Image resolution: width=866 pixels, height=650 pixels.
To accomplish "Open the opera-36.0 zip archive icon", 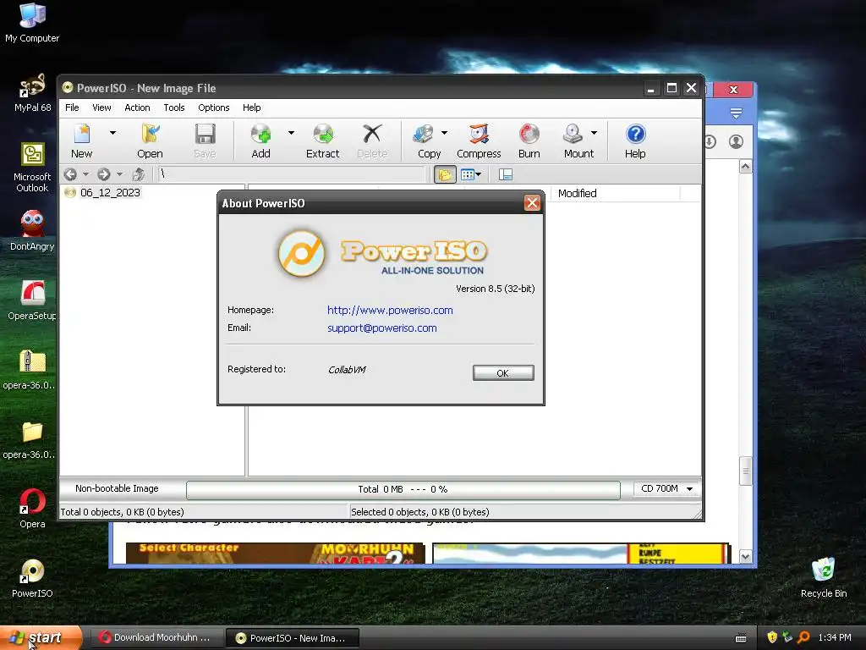I will [32, 371].
